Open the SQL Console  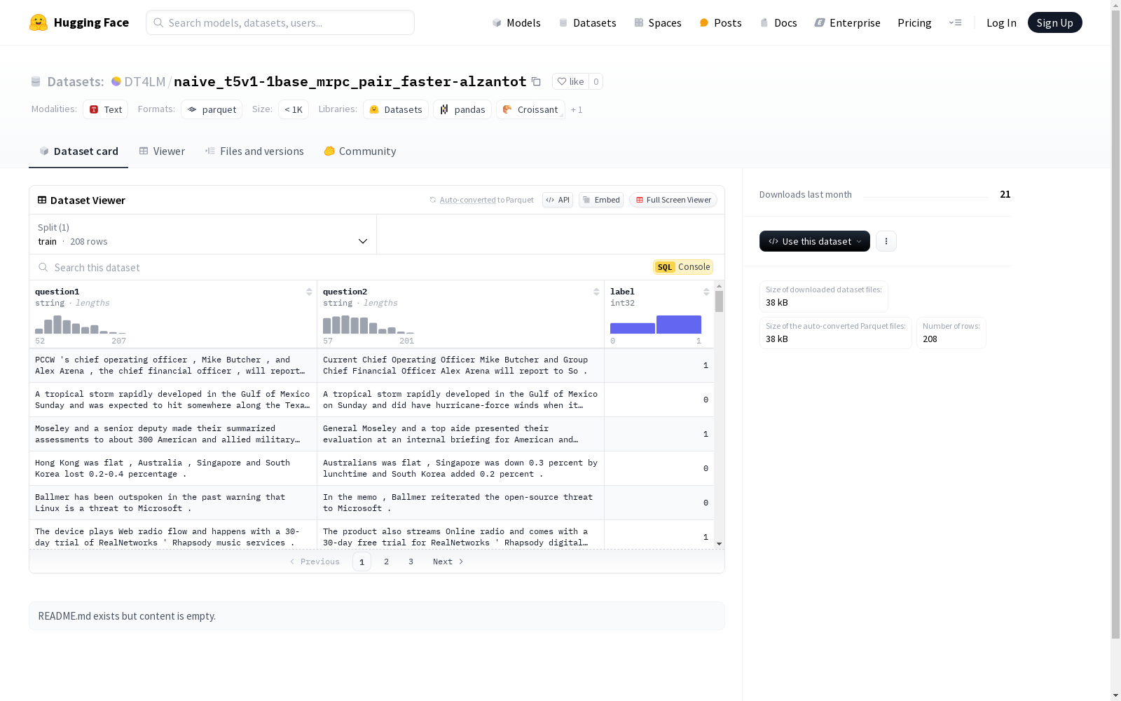[x=683, y=267]
